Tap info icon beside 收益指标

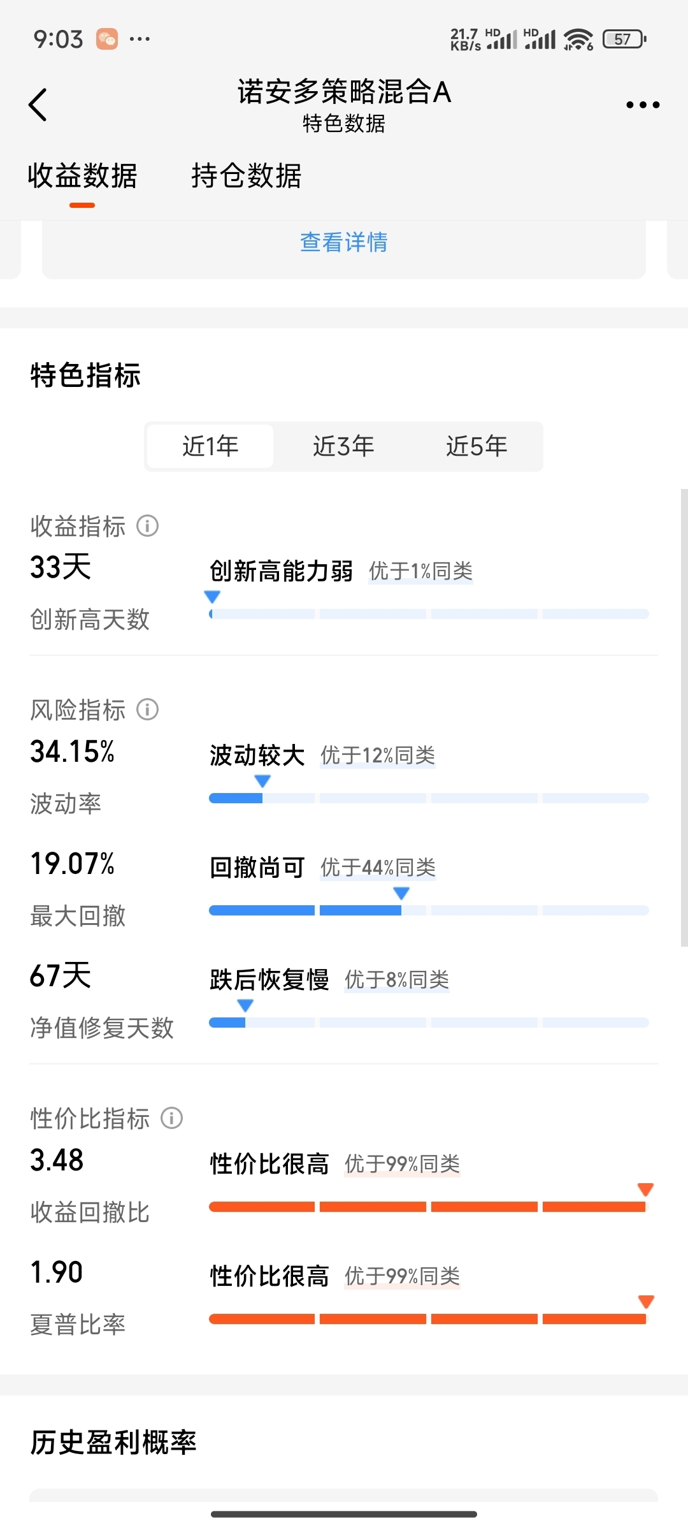click(148, 526)
